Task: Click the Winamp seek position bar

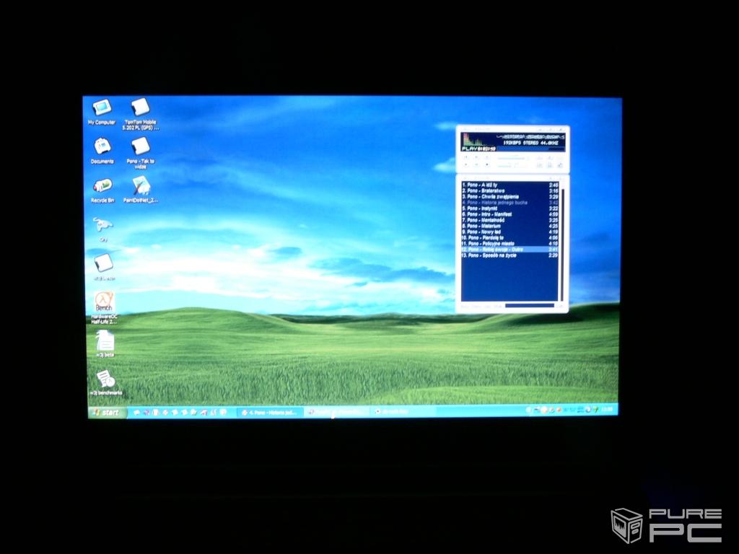Action: (532, 149)
